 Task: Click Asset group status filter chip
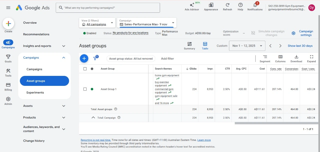click(131, 59)
